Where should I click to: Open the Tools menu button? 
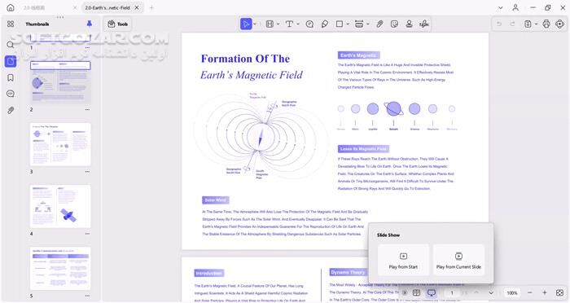[117, 24]
